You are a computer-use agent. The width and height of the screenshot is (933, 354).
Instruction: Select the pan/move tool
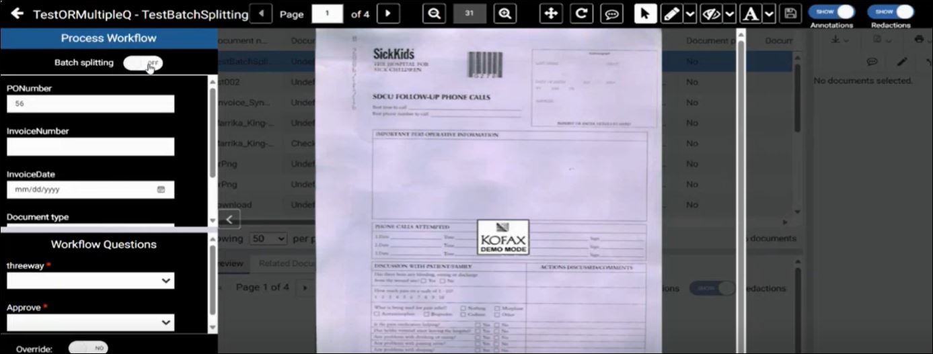(x=551, y=13)
